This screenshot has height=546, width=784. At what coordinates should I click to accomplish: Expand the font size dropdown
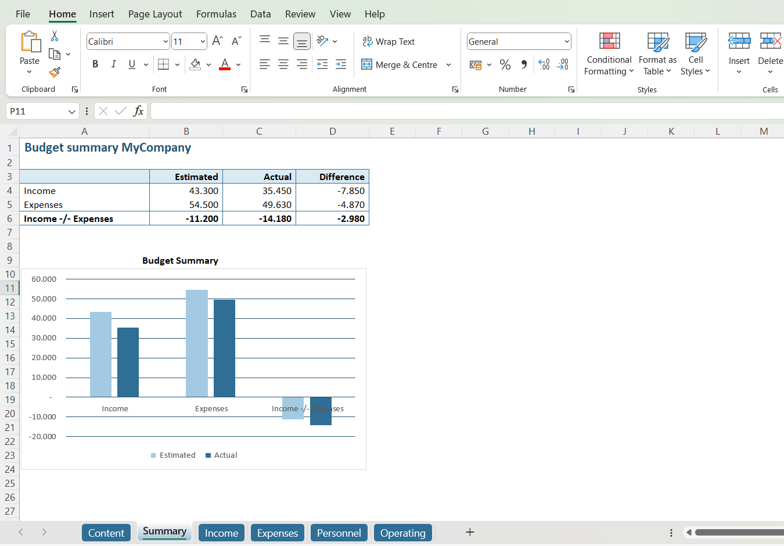[x=203, y=42]
